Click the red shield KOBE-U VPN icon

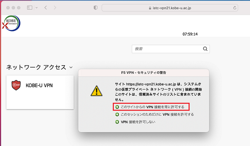pos(16,85)
